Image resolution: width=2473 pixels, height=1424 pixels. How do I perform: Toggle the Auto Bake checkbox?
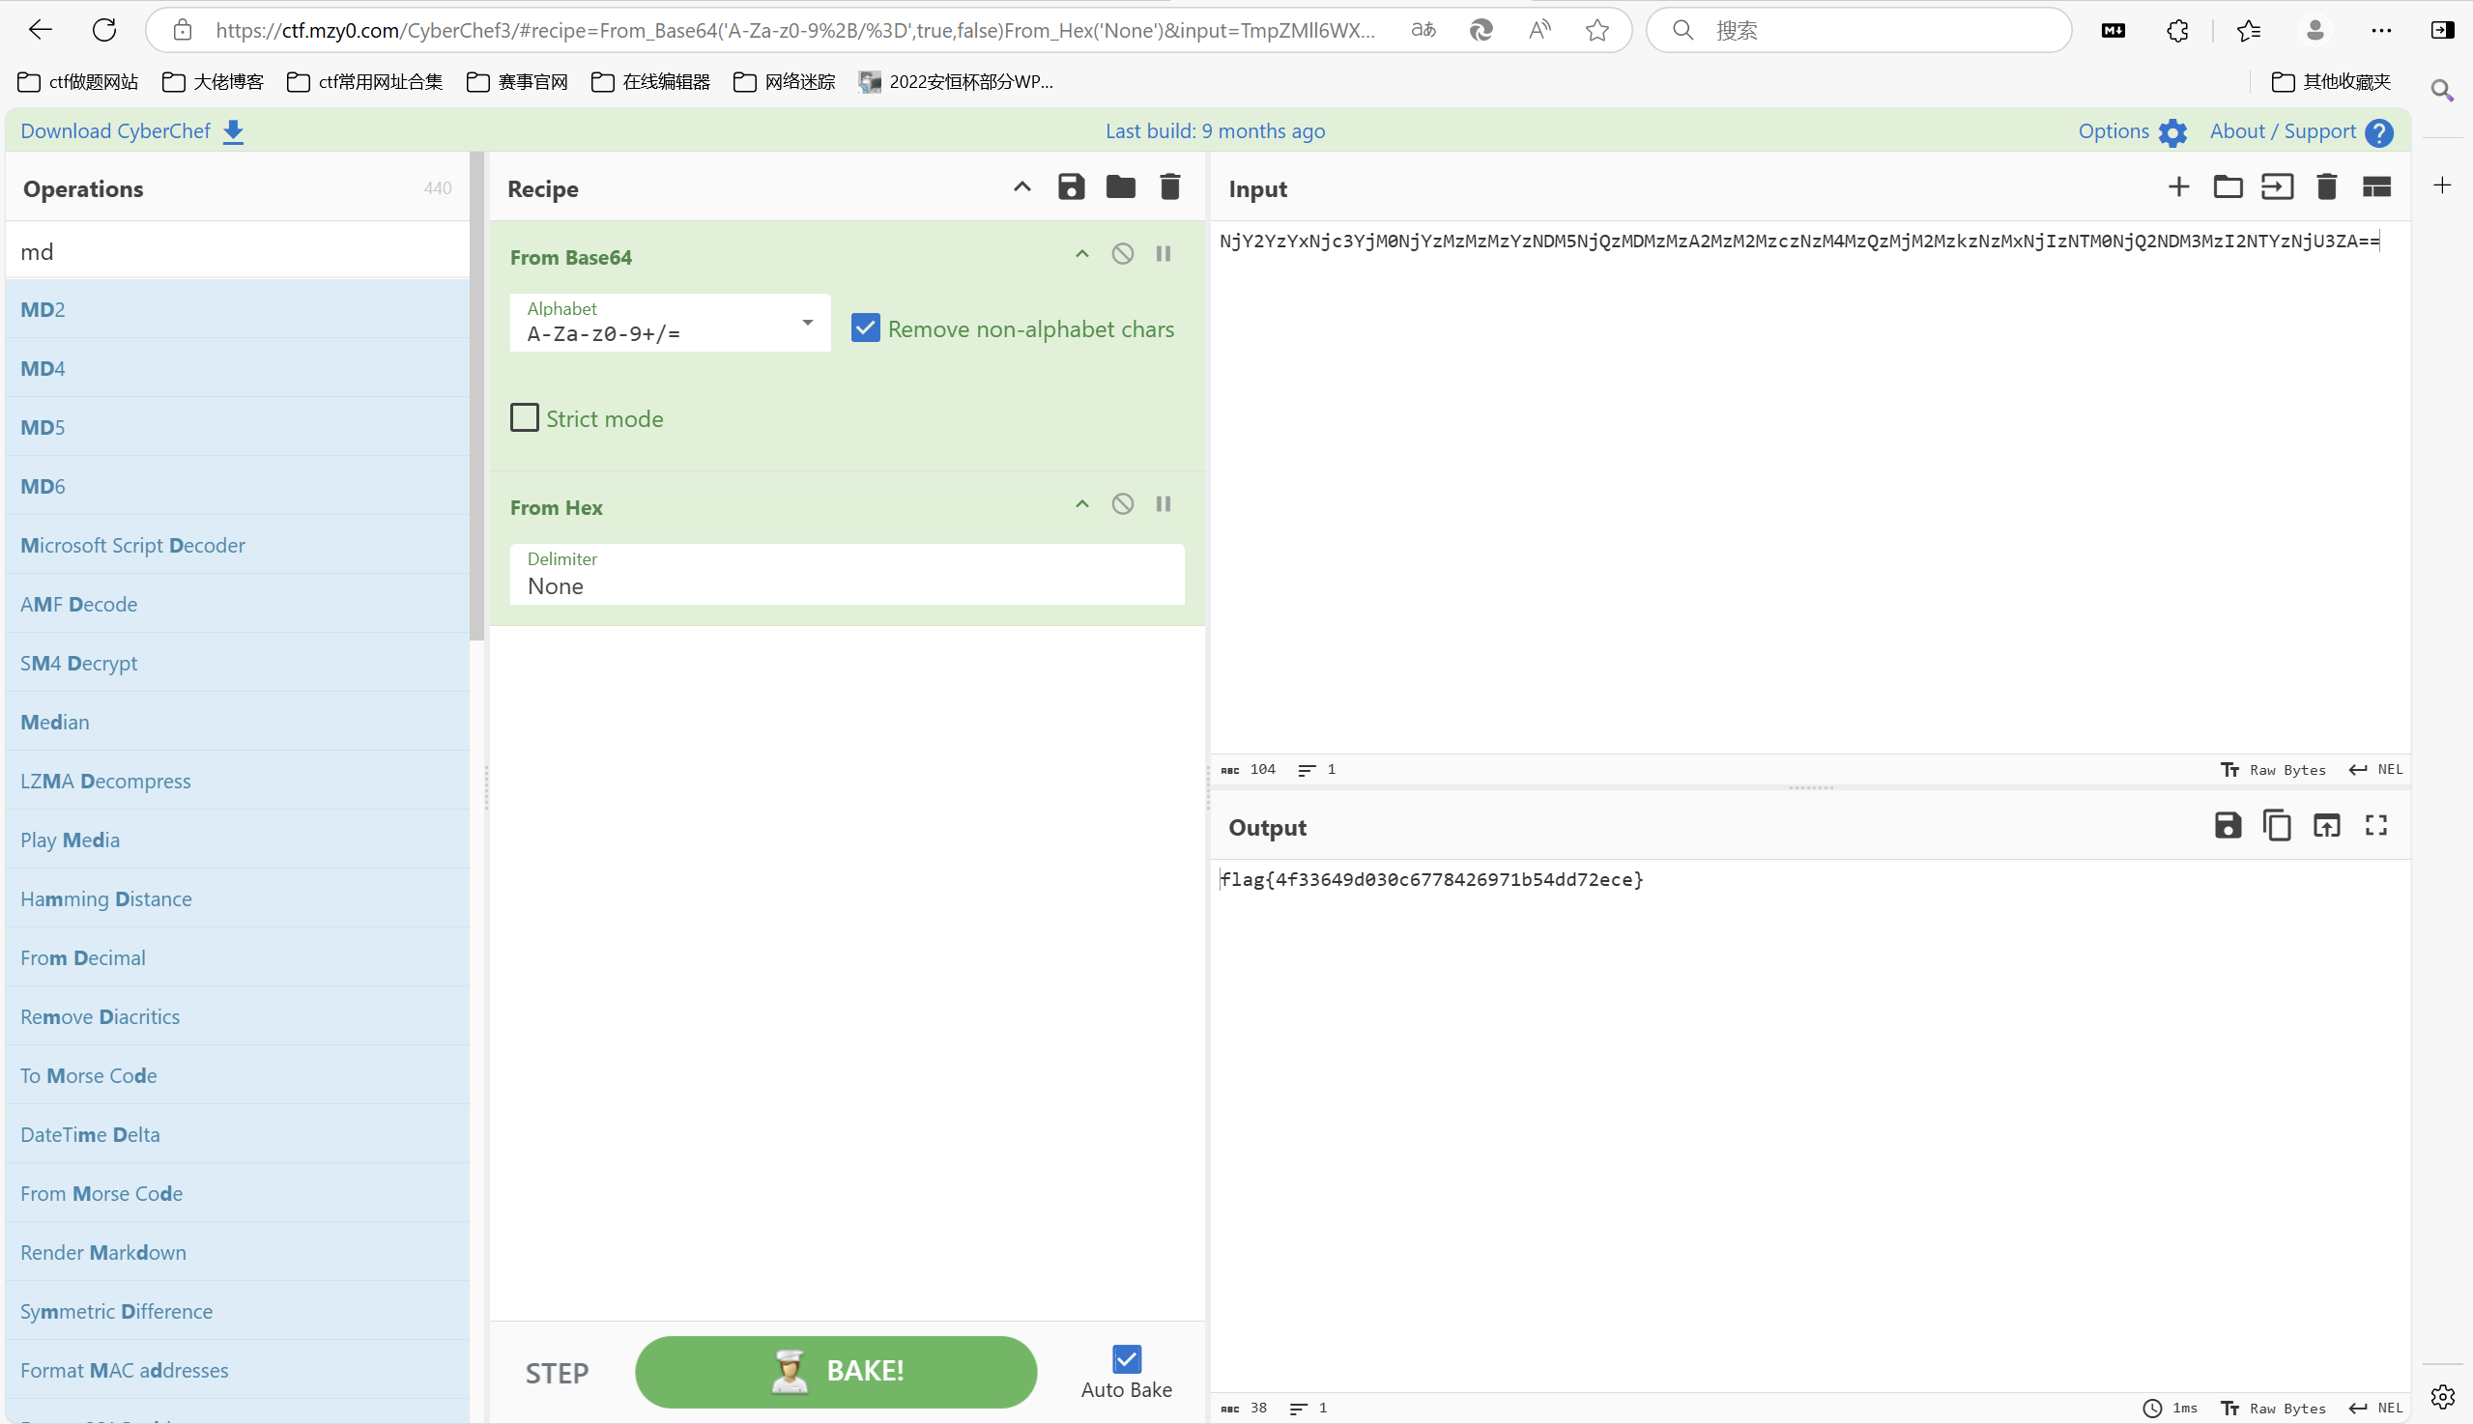[1127, 1359]
